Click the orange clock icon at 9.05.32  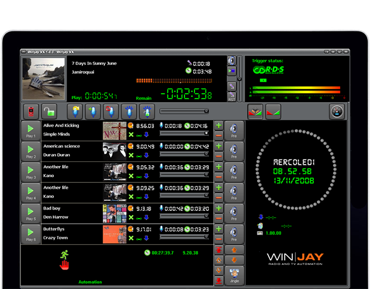coord(131,167)
